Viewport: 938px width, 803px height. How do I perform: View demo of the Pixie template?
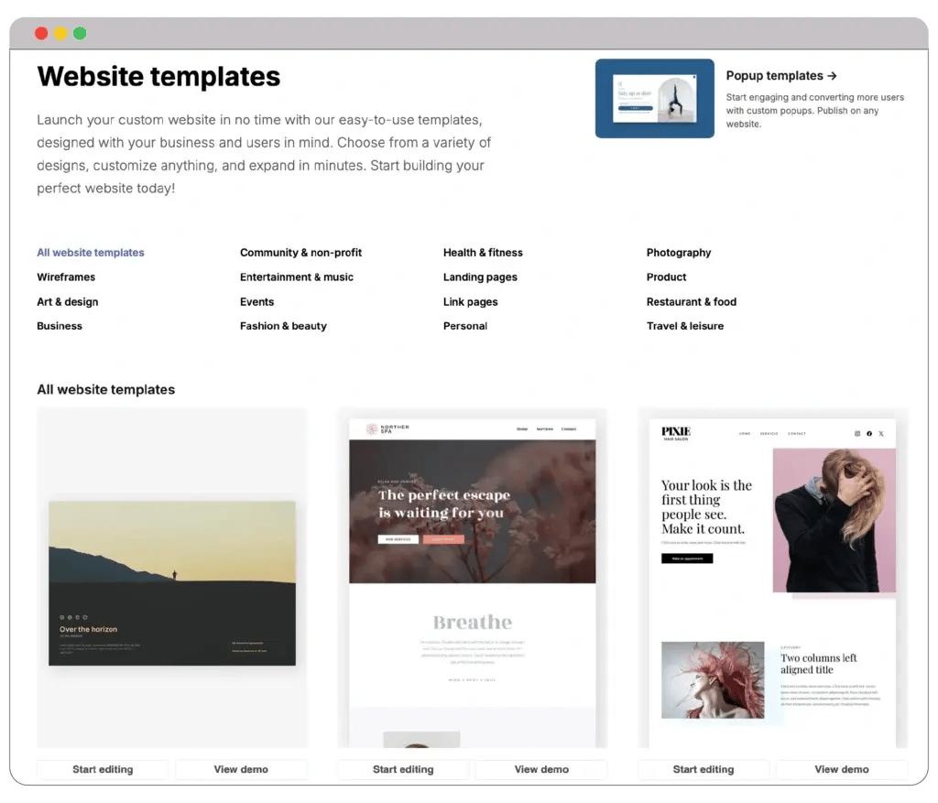pyautogui.click(x=842, y=769)
